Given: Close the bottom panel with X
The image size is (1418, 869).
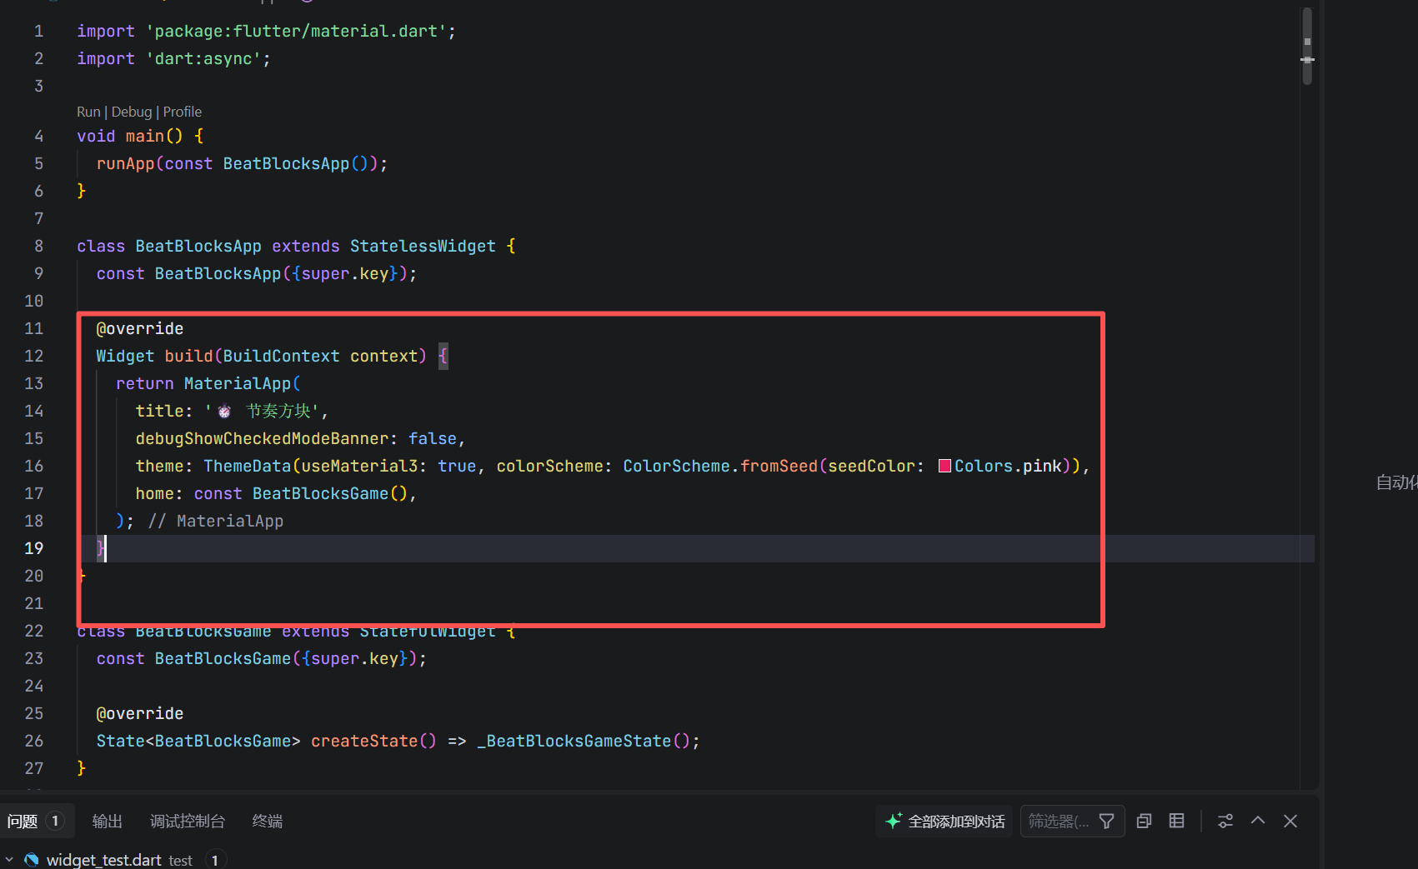Looking at the screenshot, I should click(1290, 822).
